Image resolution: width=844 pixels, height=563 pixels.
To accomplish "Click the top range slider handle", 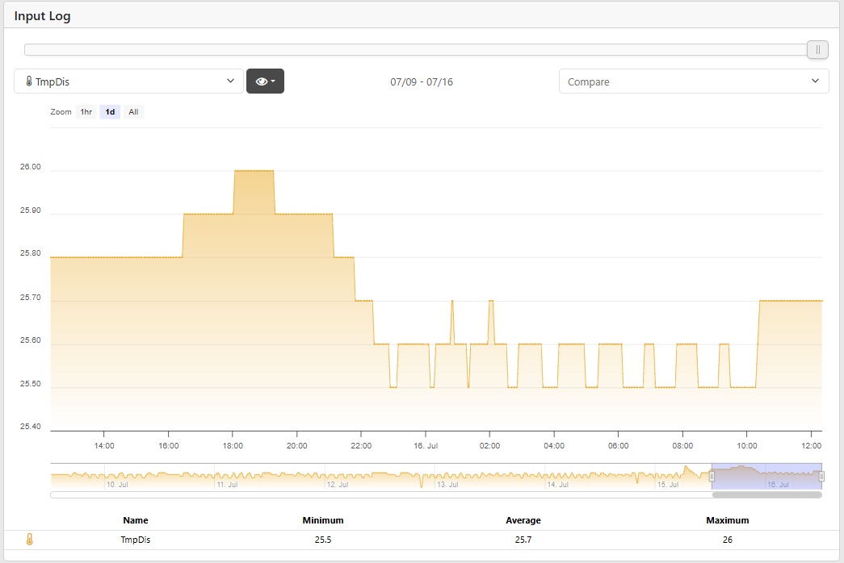I will (x=817, y=50).
